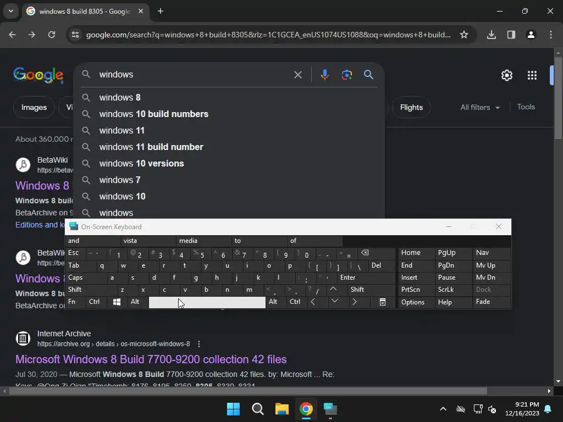Open the Windows Start menu
The width and height of the screenshot is (563, 422).
coord(233,409)
